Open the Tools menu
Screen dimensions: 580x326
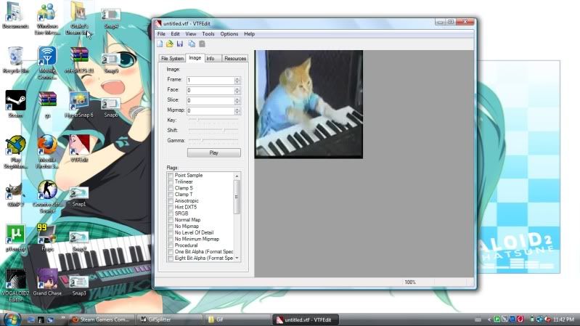tap(208, 34)
